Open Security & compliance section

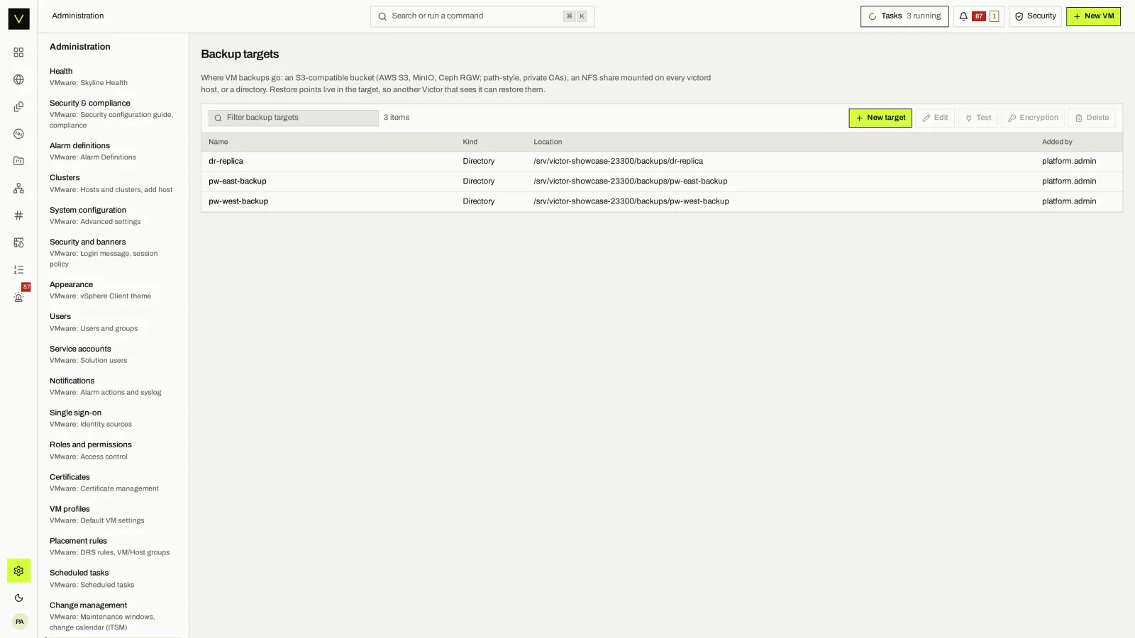coord(113,114)
